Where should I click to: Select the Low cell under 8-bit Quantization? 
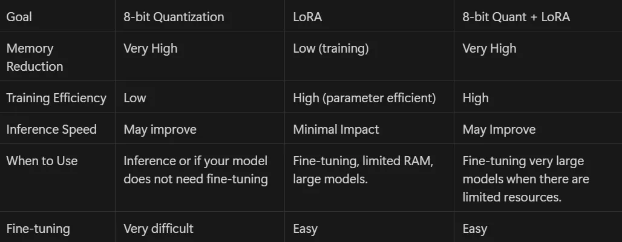pos(134,98)
